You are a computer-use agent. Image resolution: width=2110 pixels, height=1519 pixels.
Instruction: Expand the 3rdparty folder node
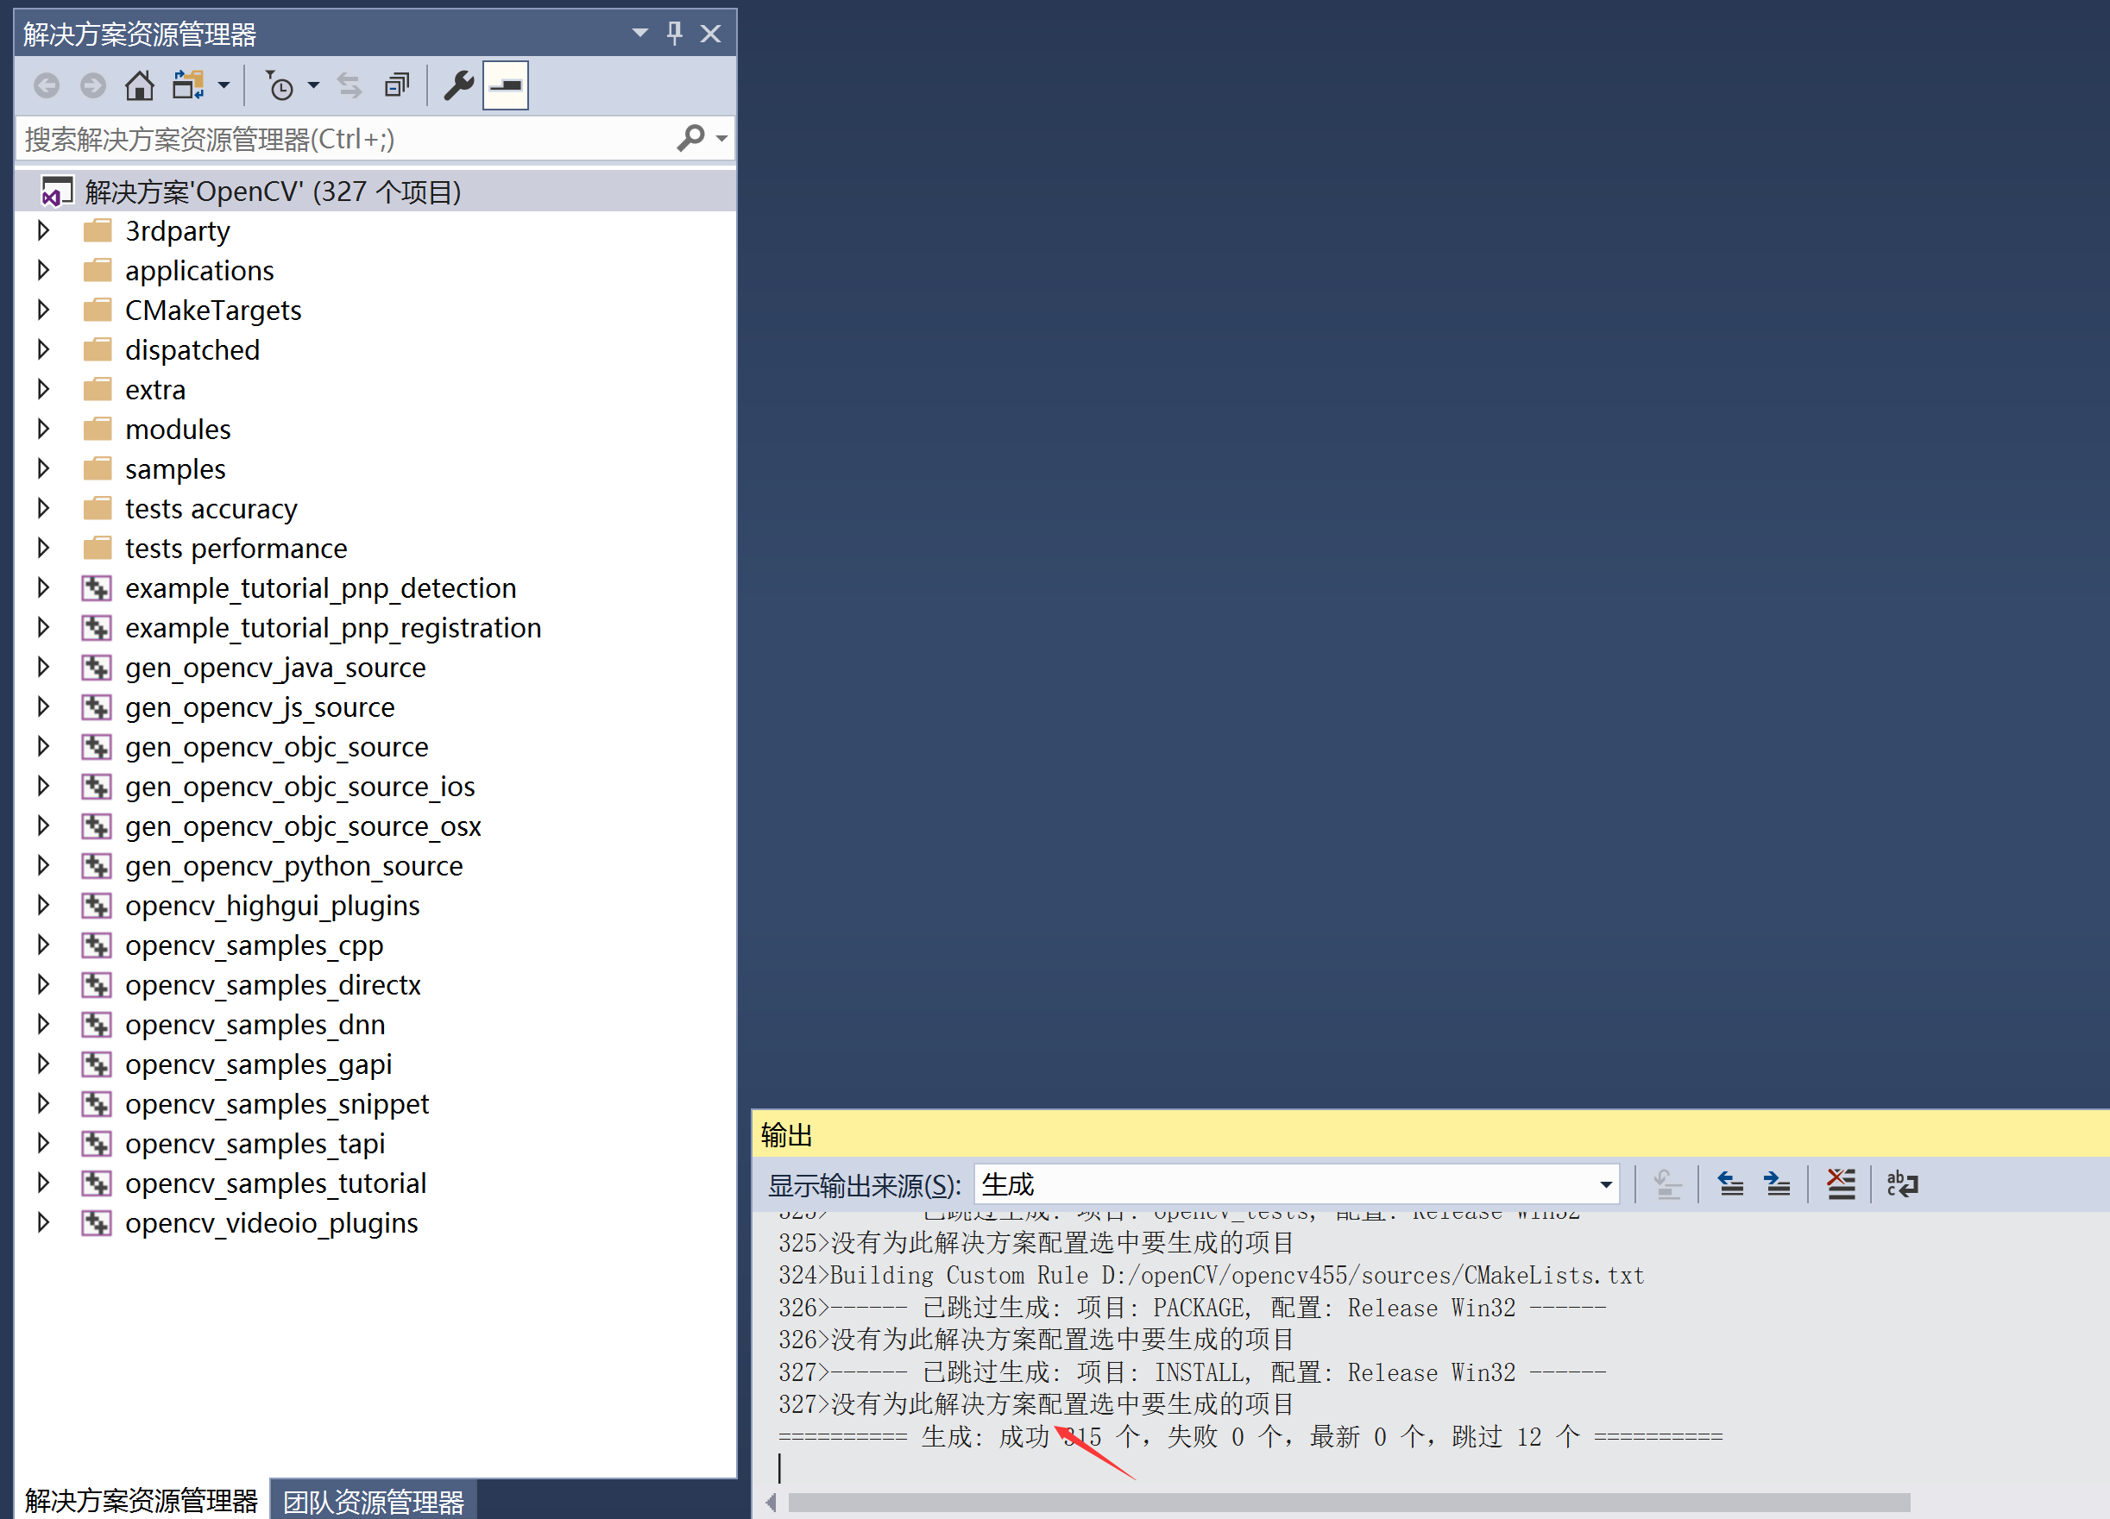coord(43,229)
